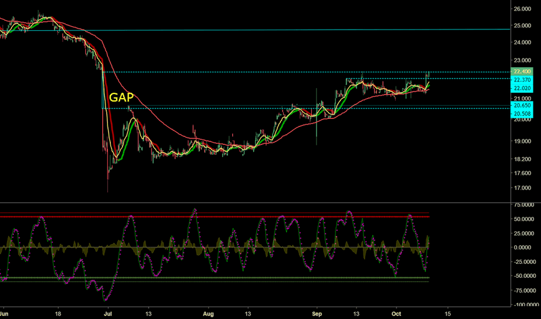Viewport: 541px width, 319px height.
Task: Select the green oversold line in oscillator pane
Action: (215, 278)
